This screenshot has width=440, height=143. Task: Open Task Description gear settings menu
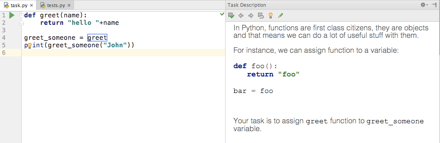pos(424,5)
